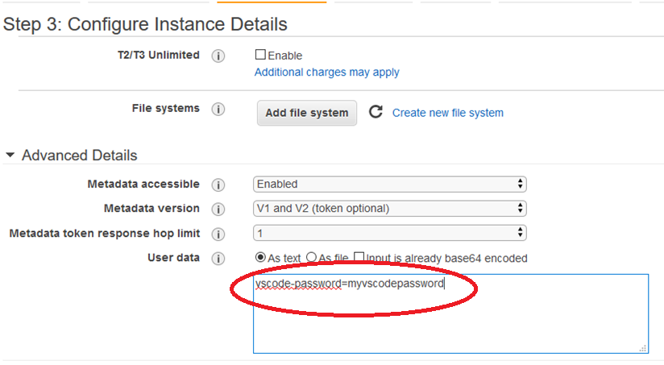Click info icon beside File systems

218,109
